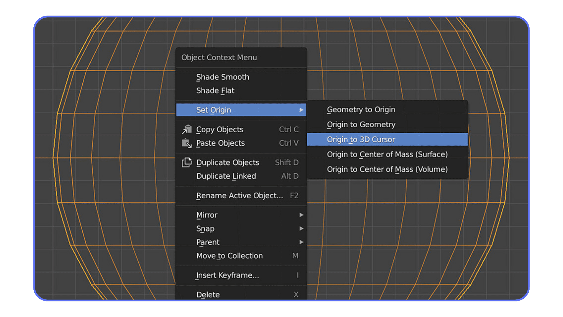Viewport: 563px width, 317px height.
Task: Select Origin to Center of Mass (Volume)
Action: (x=387, y=169)
